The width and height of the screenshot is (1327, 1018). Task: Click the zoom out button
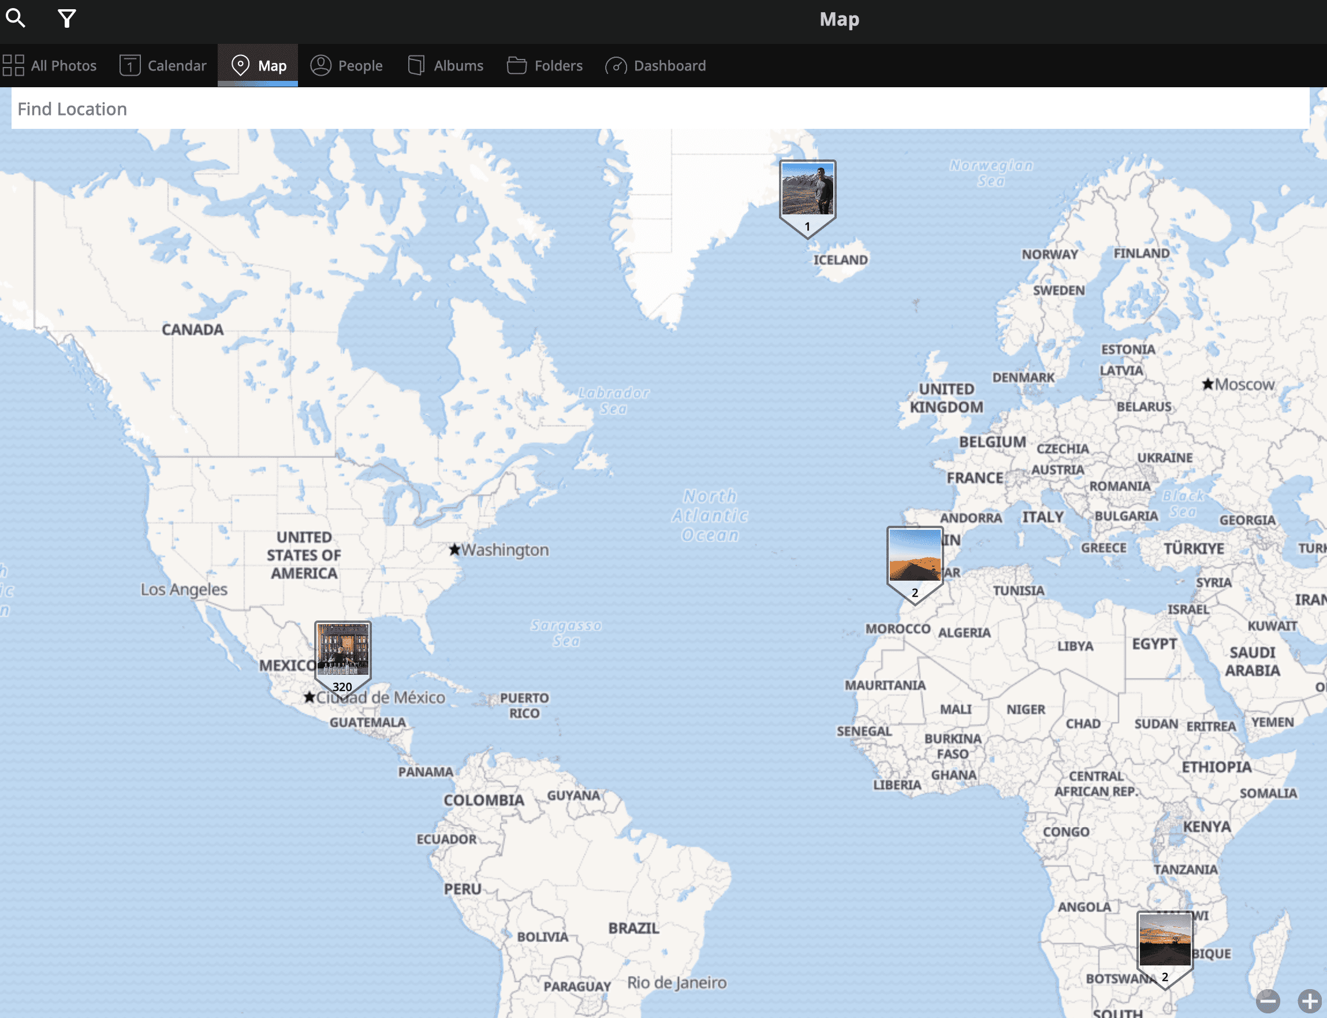1267,995
